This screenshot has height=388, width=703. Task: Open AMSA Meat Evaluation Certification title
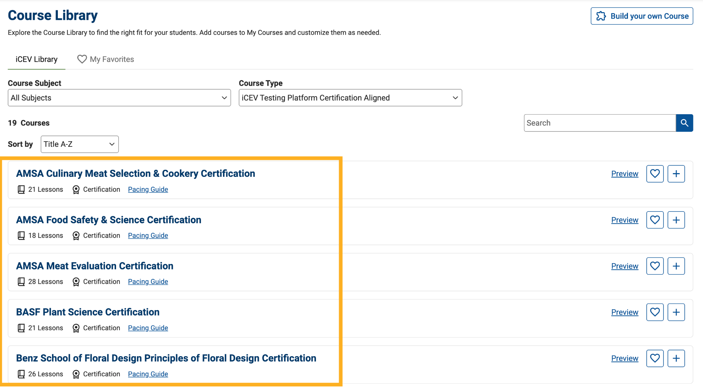95,266
